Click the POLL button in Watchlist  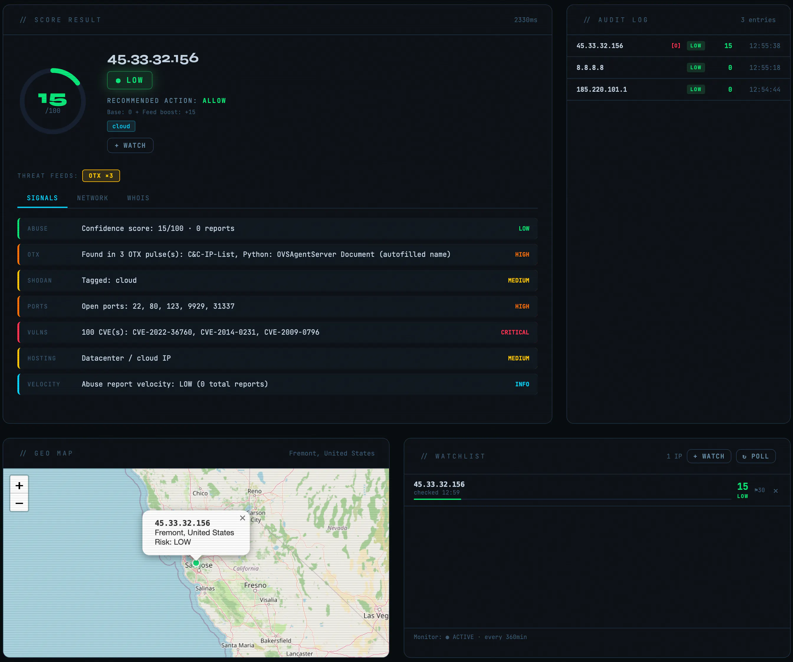click(x=756, y=456)
